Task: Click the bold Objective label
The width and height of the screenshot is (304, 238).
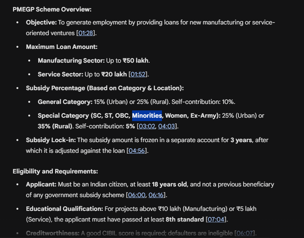Action: pyautogui.click(x=41, y=23)
